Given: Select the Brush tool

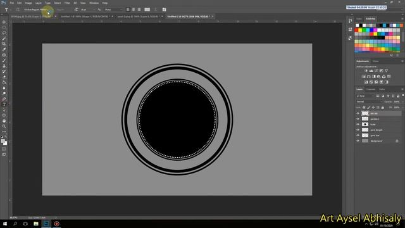Looking at the screenshot, I should point(4,61).
